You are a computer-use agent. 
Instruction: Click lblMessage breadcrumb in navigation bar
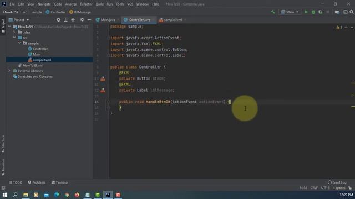pos(80,12)
